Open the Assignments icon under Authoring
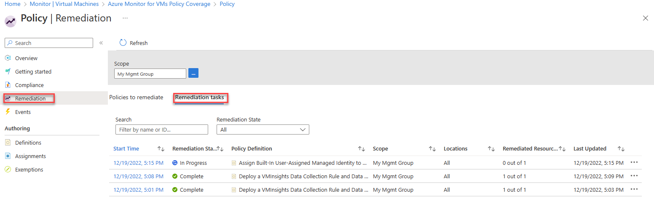Image resolution: width=654 pixels, height=206 pixels. [x=8, y=156]
